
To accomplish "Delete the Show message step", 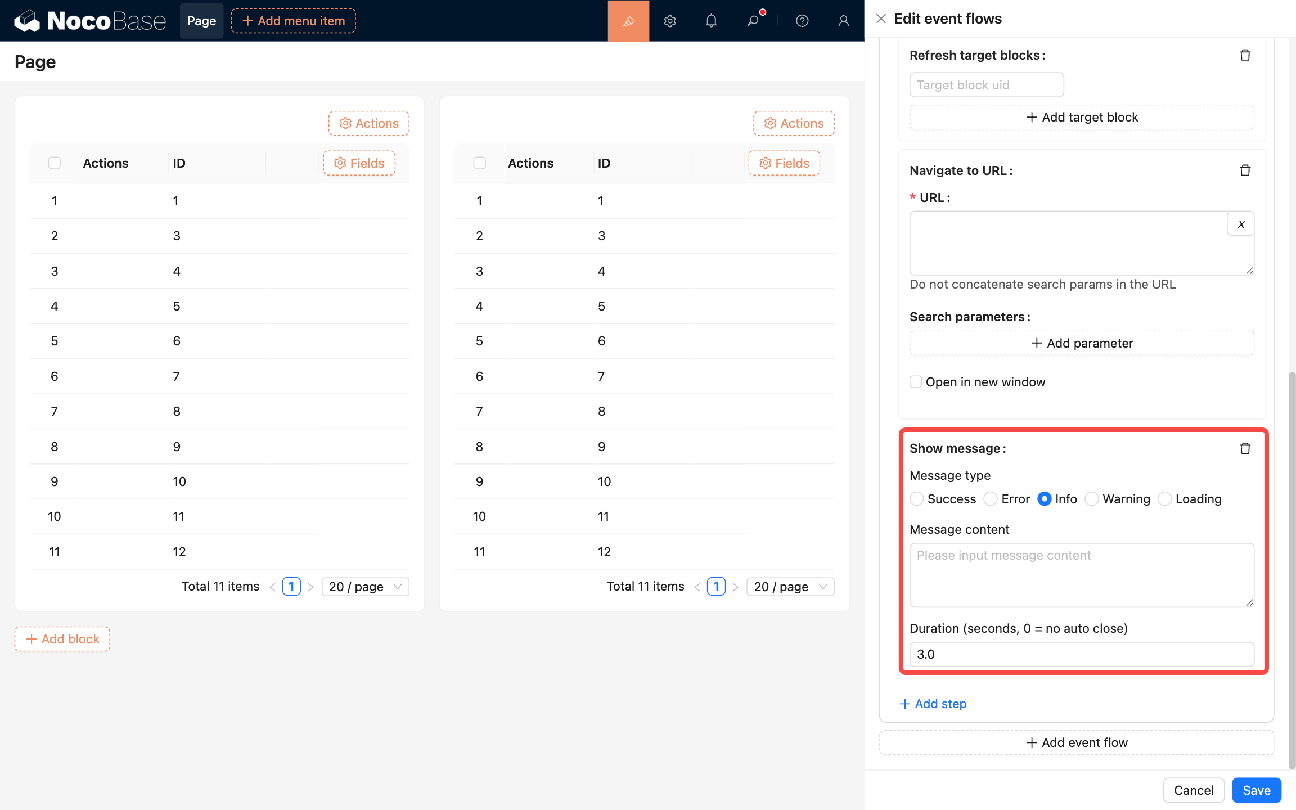I will (1245, 448).
